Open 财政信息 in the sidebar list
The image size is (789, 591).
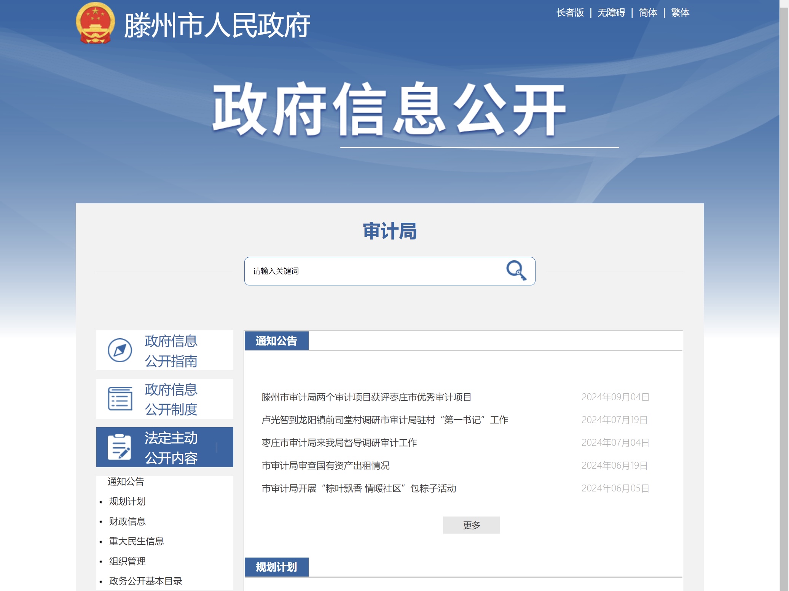(127, 521)
